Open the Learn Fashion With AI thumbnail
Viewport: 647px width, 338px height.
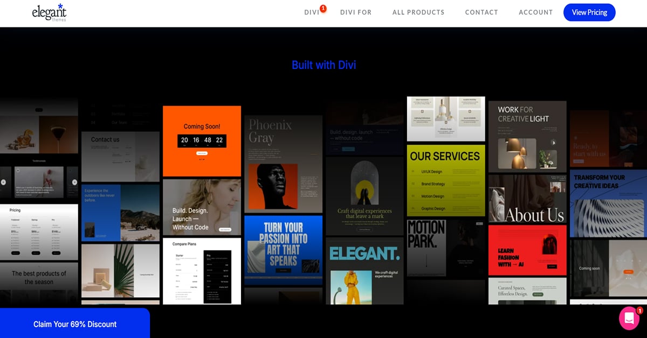click(x=527, y=250)
